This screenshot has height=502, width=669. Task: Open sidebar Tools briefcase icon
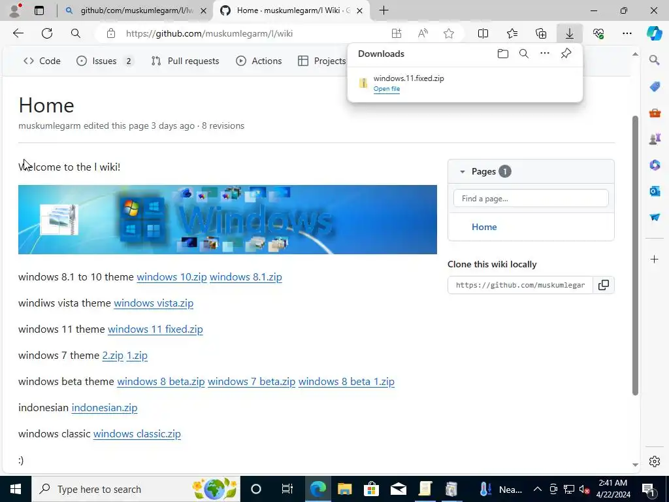655,113
